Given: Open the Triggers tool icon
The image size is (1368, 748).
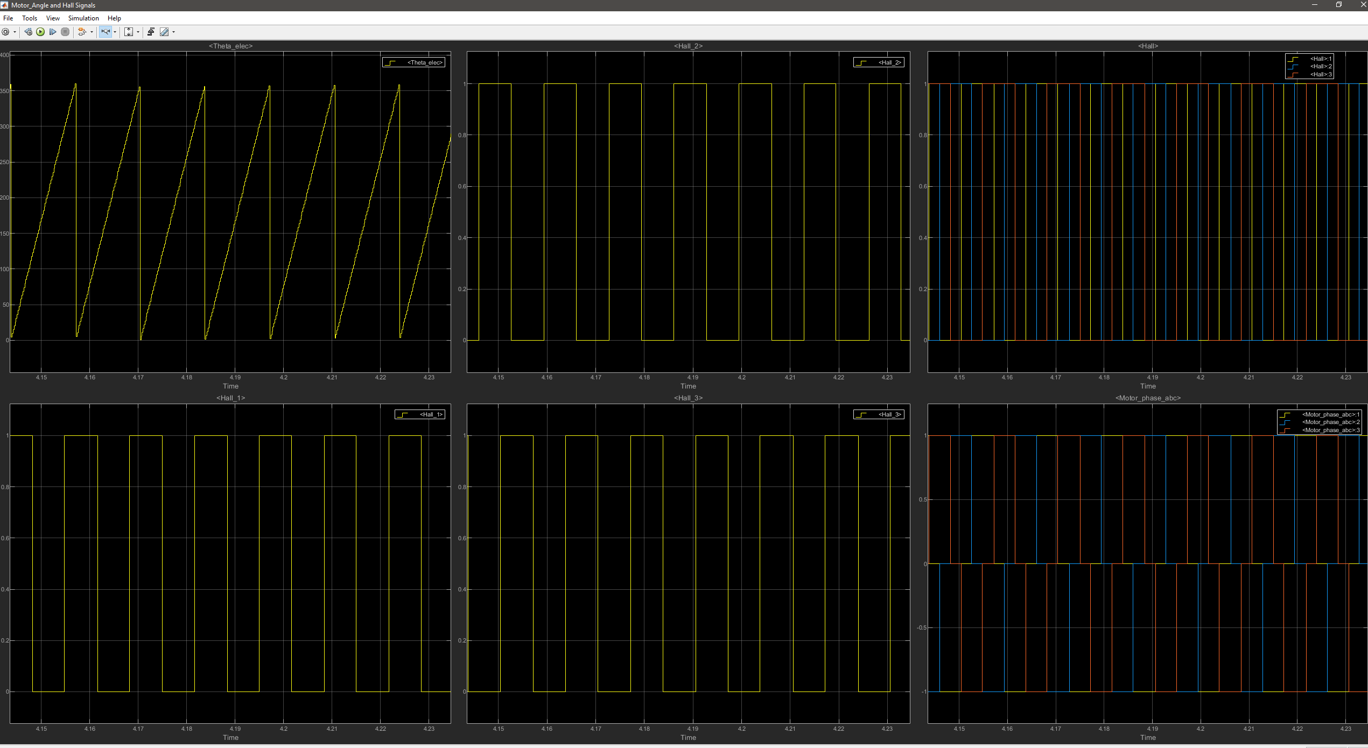Looking at the screenshot, I should tap(151, 32).
